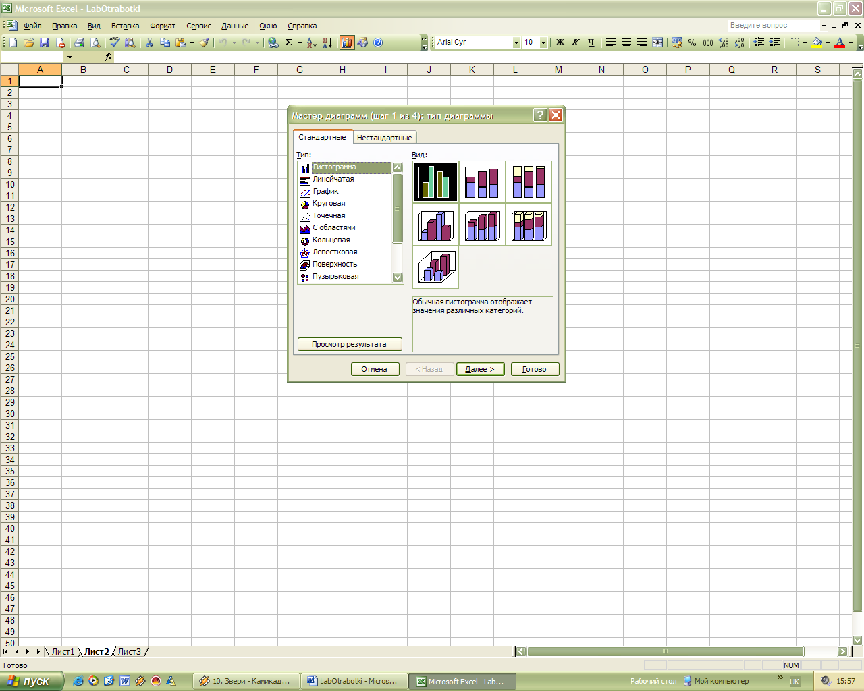Toggle center alignment formatting

tap(626, 43)
